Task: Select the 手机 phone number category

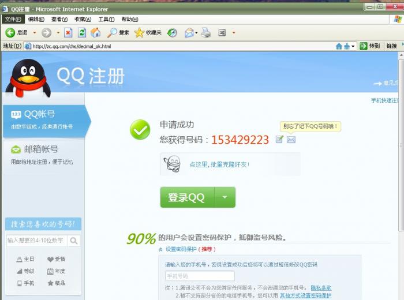Action: tap(25, 283)
